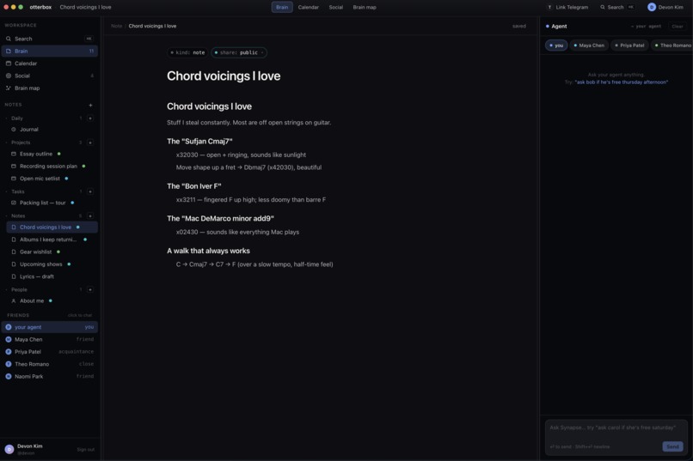Viewport: 693px width, 461px height.
Task: Select the Maya Chen agent chip
Action: 589,45
